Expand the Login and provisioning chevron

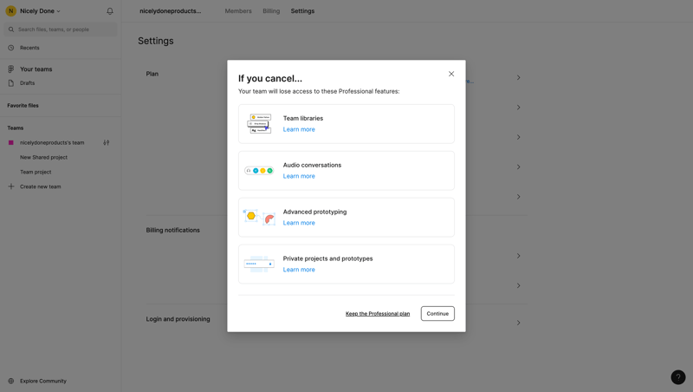[518, 323]
